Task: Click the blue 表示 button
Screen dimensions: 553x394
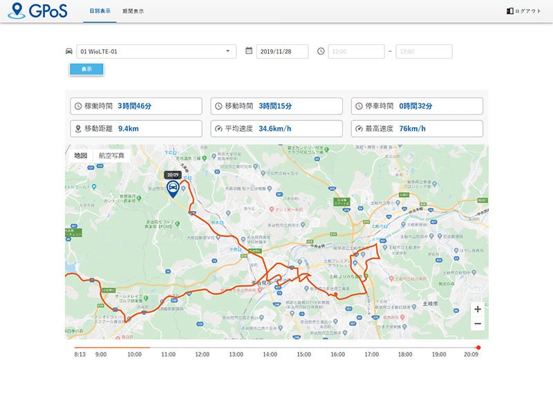Action: pos(86,69)
